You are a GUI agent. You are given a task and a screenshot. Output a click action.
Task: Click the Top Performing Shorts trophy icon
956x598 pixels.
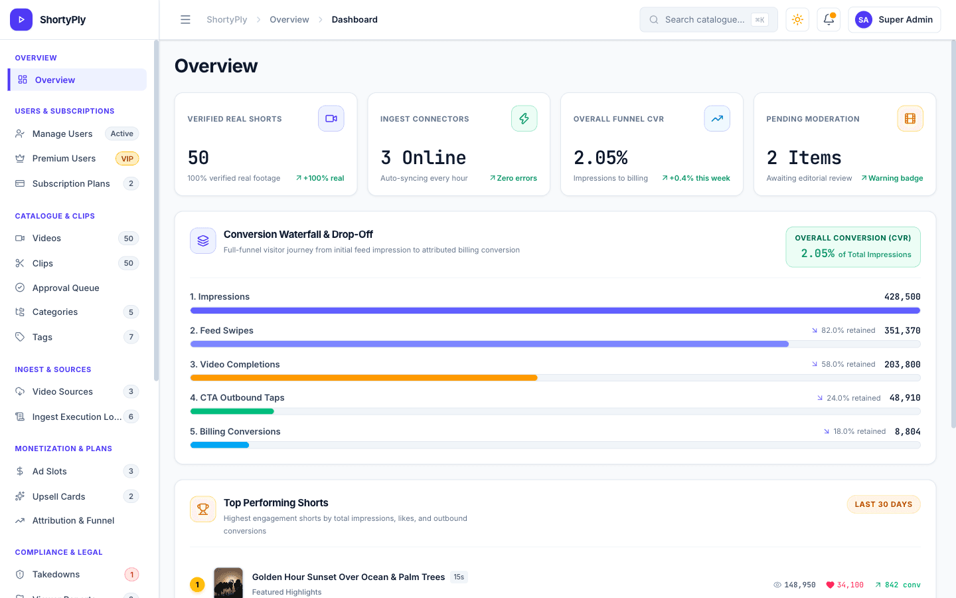[x=203, y=509]
